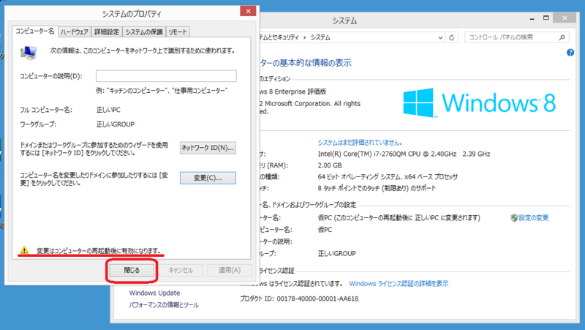Click the Windows 8 logo

point(480,102)
